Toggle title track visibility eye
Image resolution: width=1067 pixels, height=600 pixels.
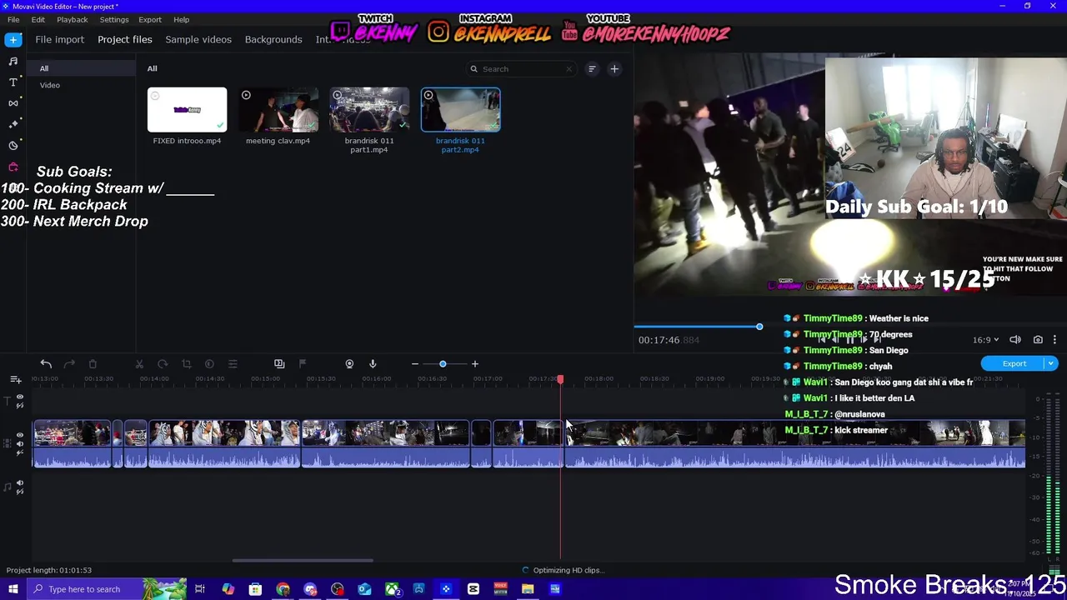(20, 397)
